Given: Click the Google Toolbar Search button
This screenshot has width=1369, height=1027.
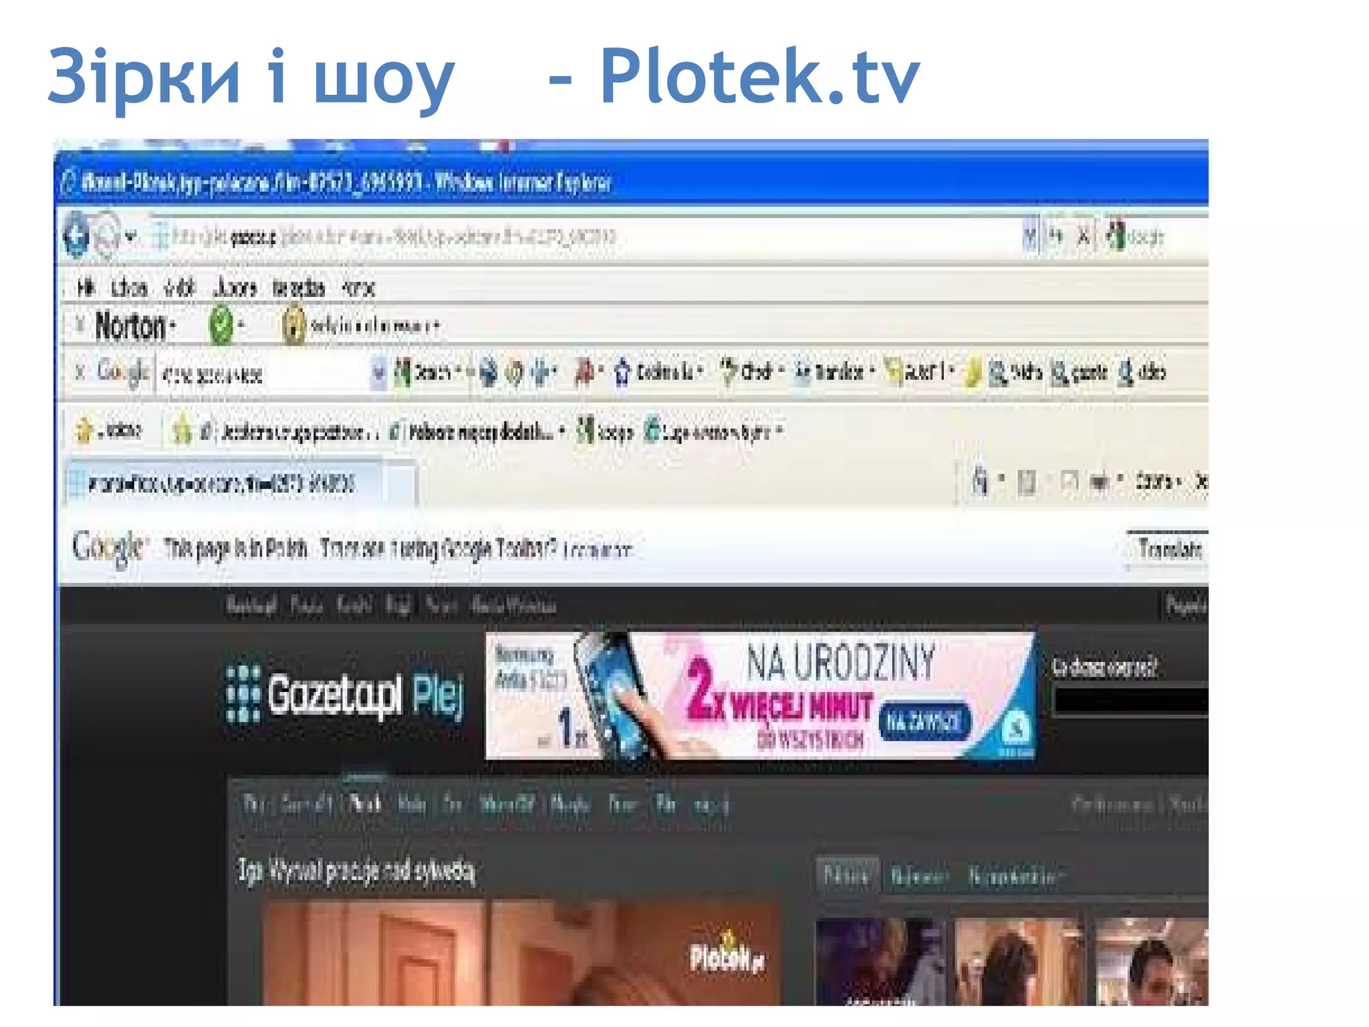Looking at the screenshot, I should (426, 372).
